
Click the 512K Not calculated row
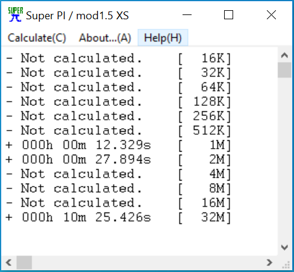(119, 131)
